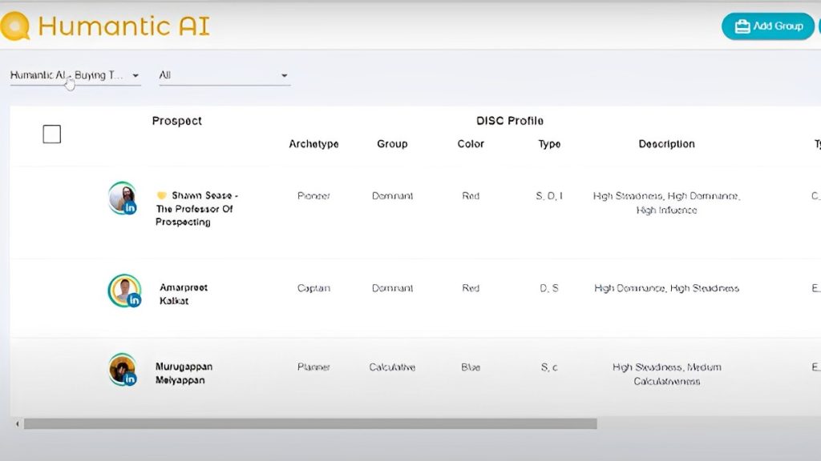Click the briefcase icon on Add Group button
This screenshot has width=821, height=461.
tap(742, 26)
